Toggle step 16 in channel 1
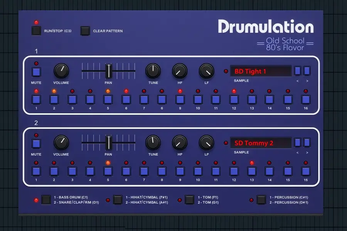This screenshot has width=347, height=231. [306, 100]
